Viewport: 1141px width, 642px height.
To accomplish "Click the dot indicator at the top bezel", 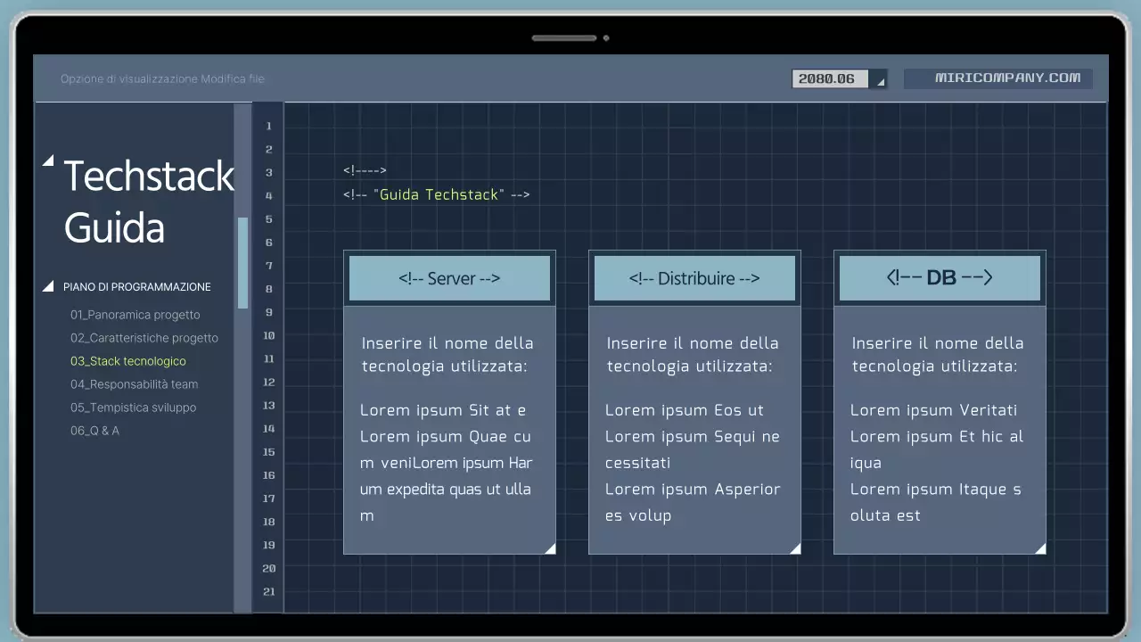I will point(606,38).
